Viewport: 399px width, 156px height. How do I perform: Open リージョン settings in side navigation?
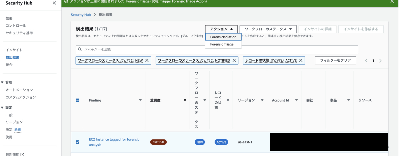click(14, 122)
